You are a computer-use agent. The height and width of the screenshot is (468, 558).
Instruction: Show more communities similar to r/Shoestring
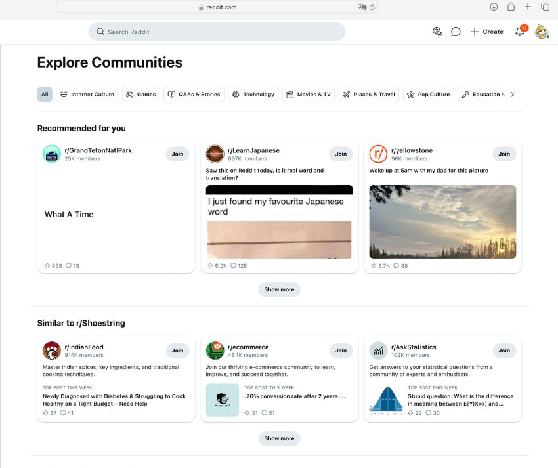(x=280, y=438)
